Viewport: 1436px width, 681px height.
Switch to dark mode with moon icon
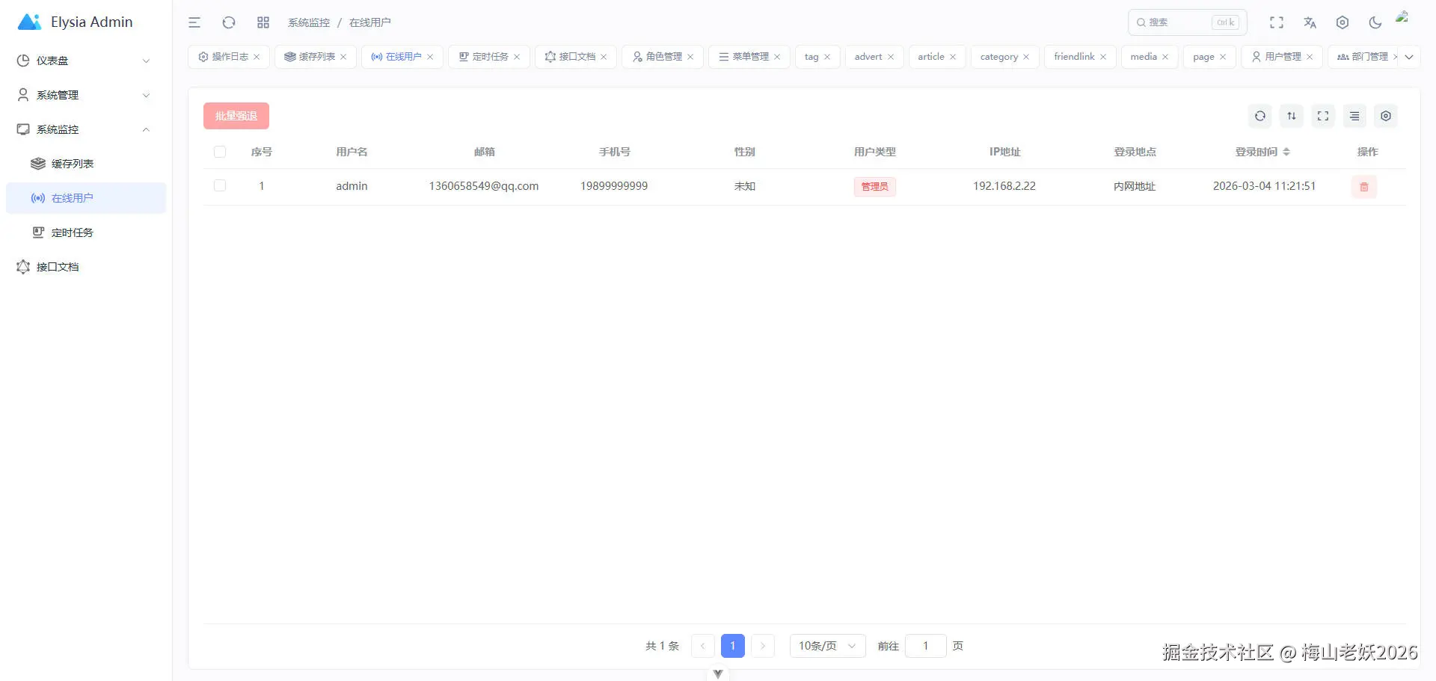(x=1375, y=22)
